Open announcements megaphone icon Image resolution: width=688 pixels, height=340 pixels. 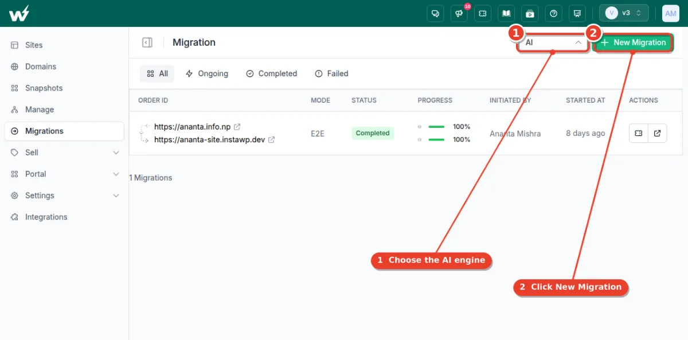pos(459,13)
